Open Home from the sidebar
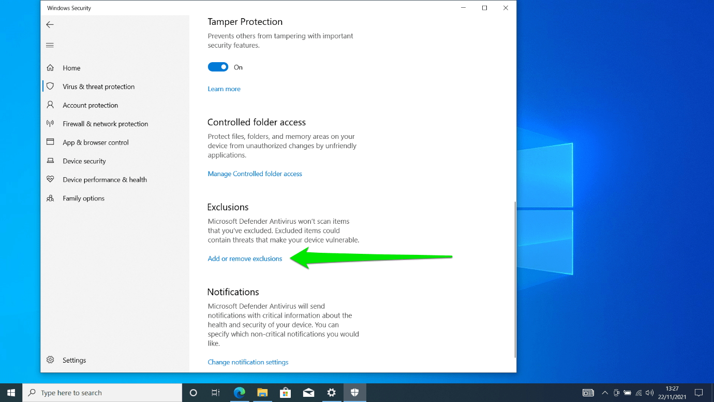 [x=71, y=67]
